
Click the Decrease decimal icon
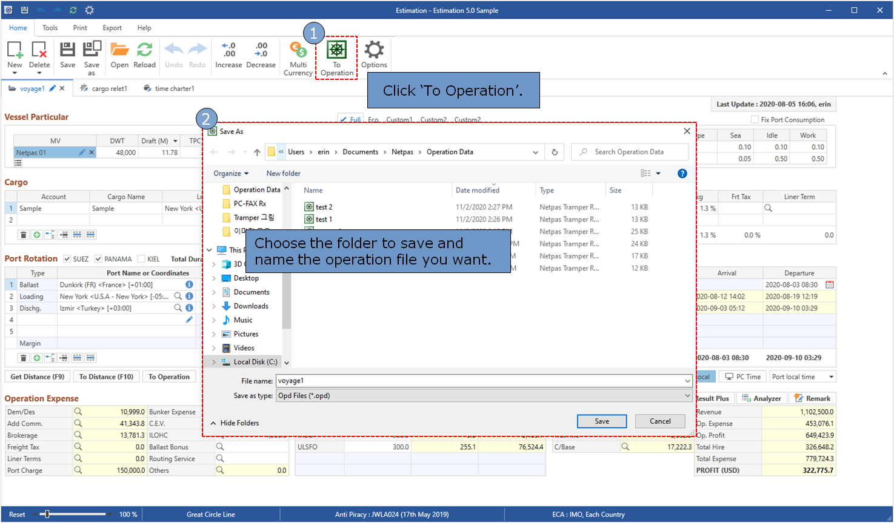click(261, 51)
